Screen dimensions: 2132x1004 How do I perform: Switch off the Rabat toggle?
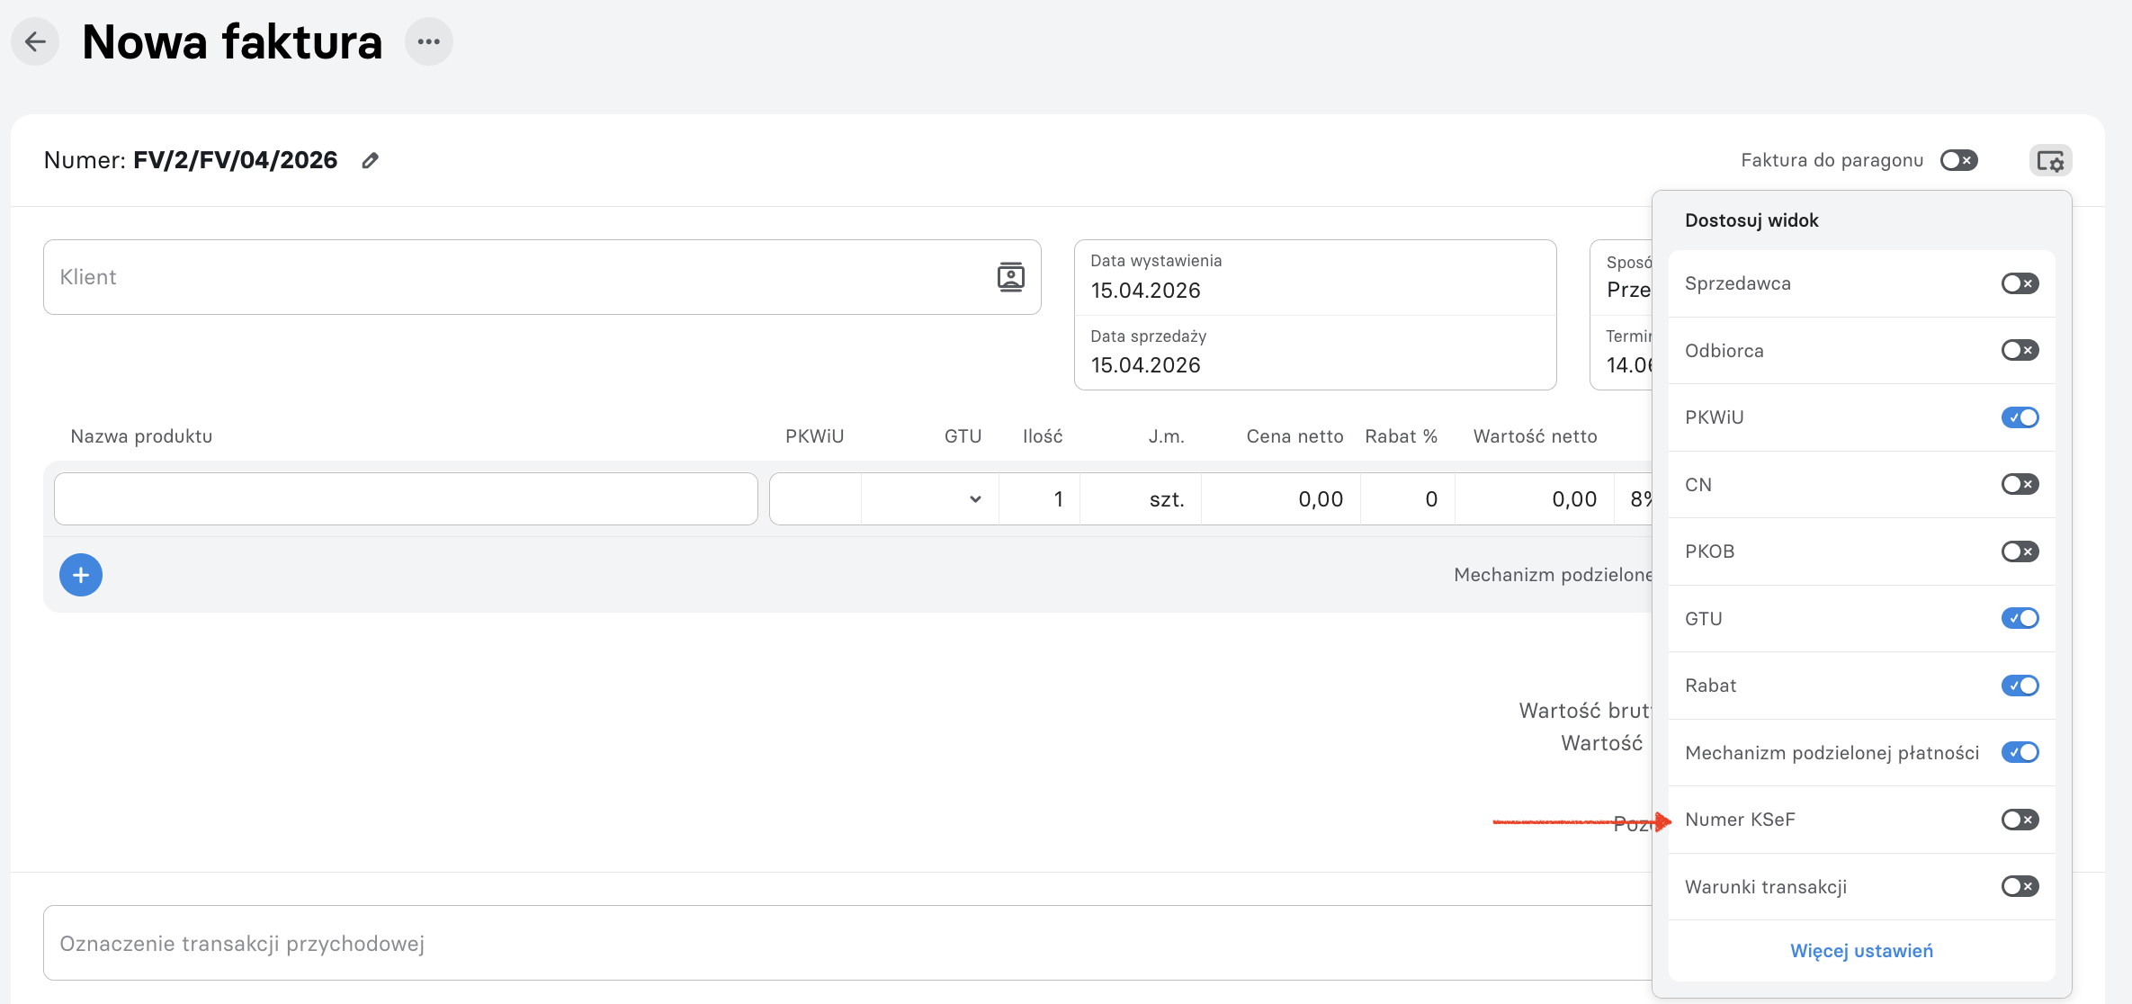[2020, 686]
